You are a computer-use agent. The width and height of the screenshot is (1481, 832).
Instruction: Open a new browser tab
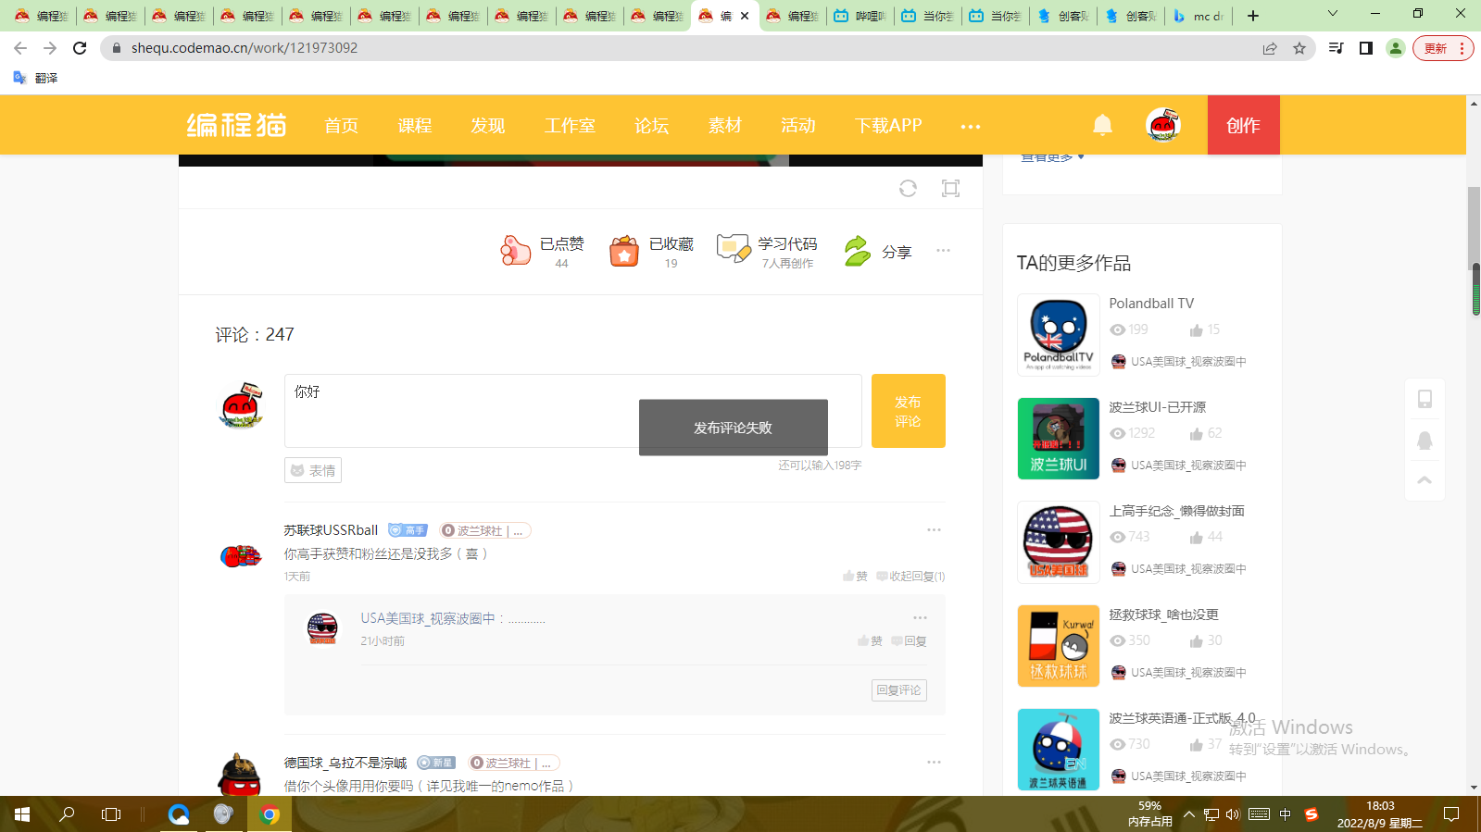pyautogui.click(x=1253, y=16)
